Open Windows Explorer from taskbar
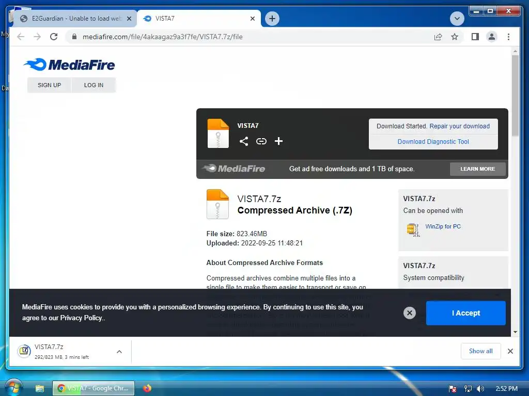The height and width of the screenshot is (396, 529). [40, 389]
